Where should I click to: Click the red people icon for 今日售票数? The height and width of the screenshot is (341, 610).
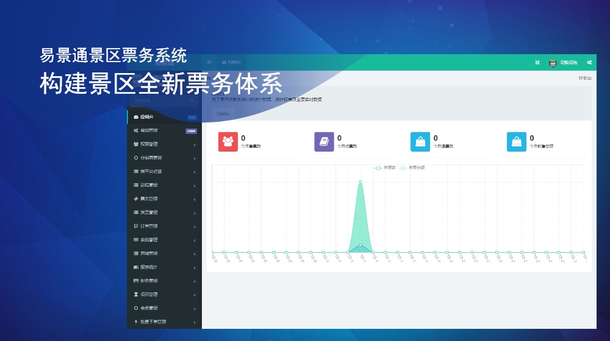[228, 142]
